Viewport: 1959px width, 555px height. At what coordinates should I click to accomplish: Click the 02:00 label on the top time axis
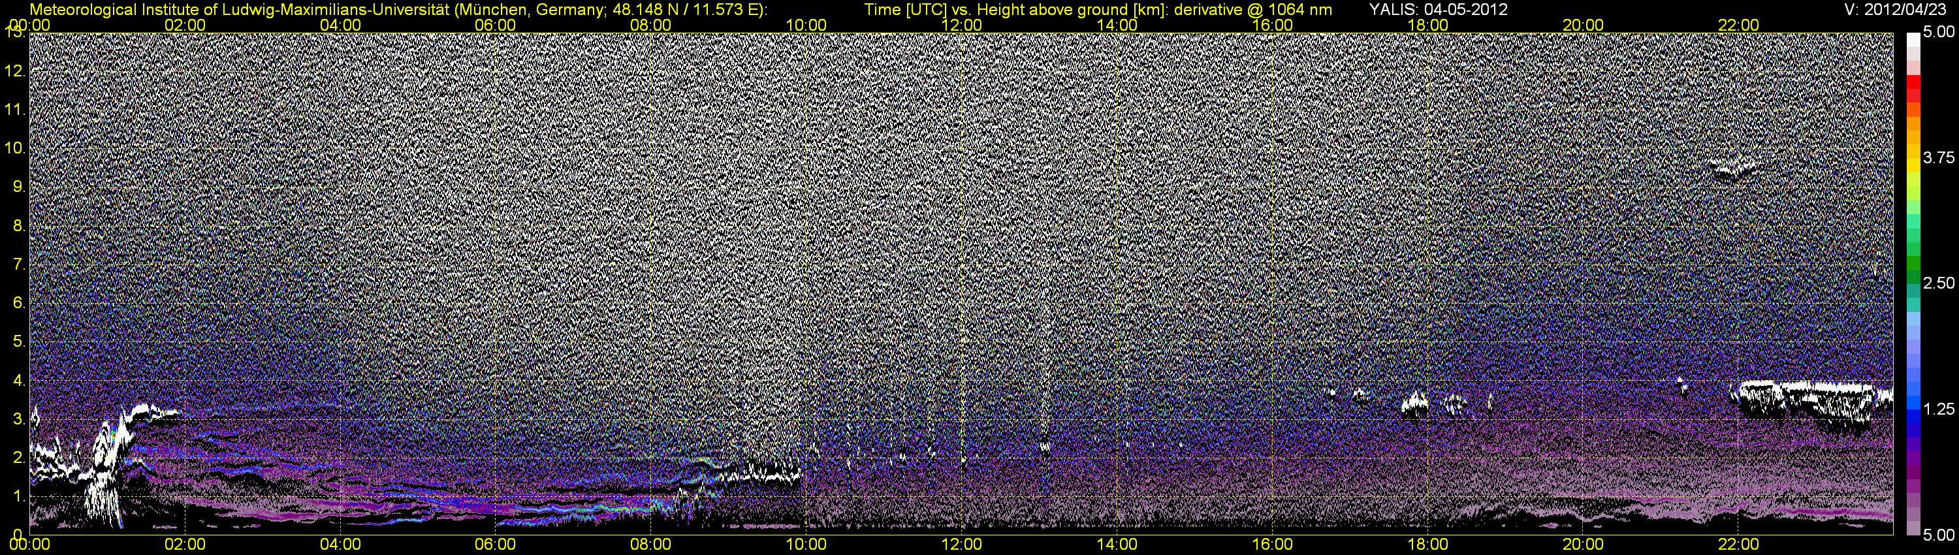pyautogui.click(x=185, y=25)
